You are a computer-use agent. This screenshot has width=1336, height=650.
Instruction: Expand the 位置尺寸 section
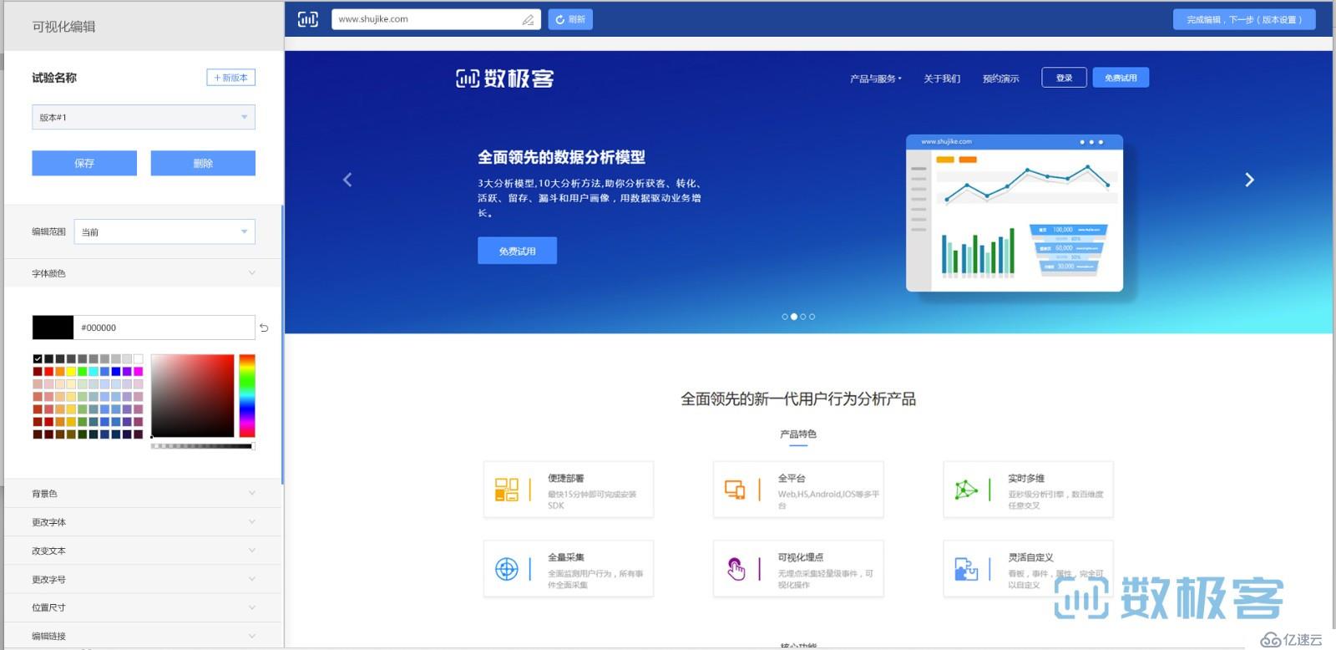pyautogui.click(x=144, y=607)
